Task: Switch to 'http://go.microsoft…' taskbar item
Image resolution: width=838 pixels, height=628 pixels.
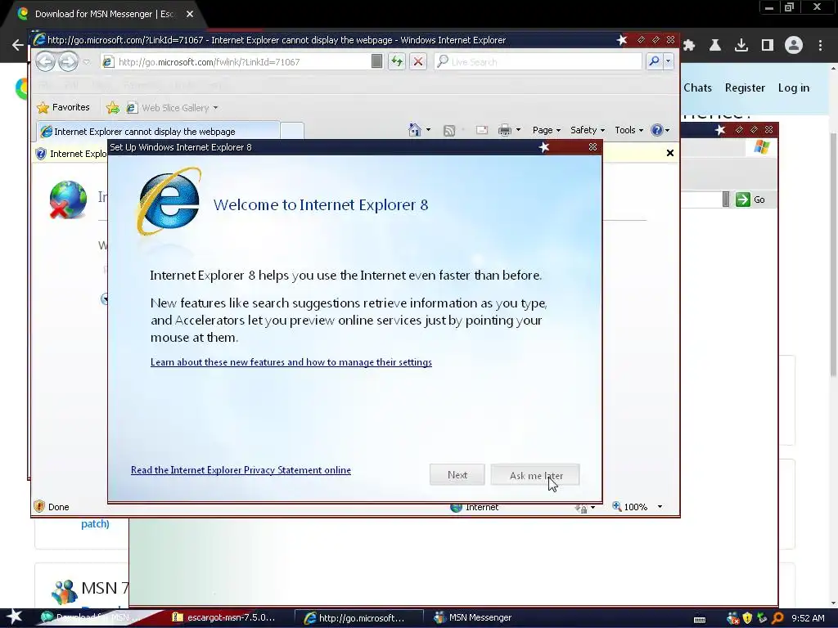Action: (x=358, y=618)
